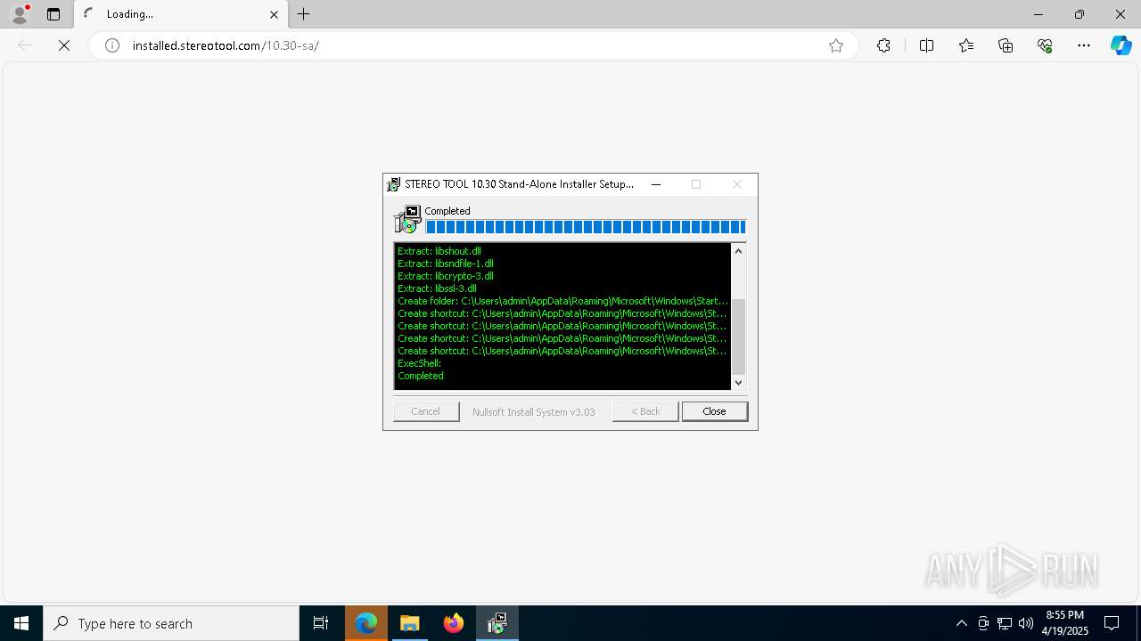Open the Edge Extensions icon

tap(883, 45)
